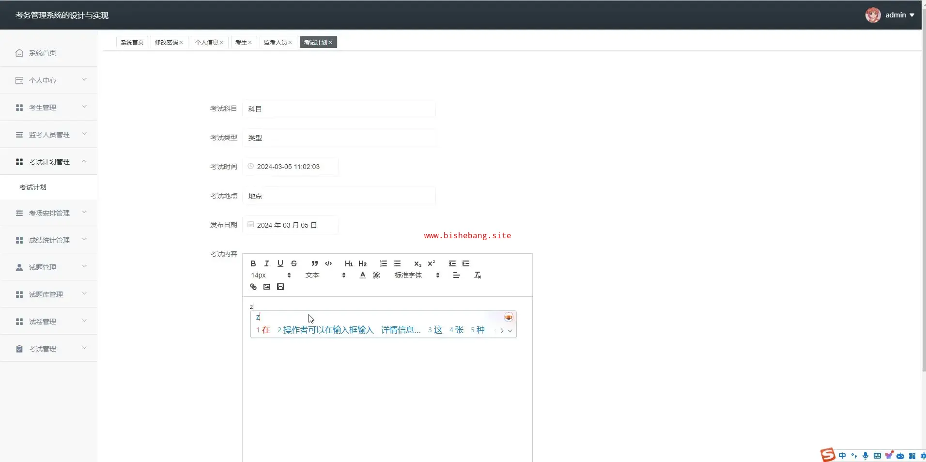Image resolution: width=926 pixels, height=462 pixels.
Task: Clear text formatting
Action: click(477, 275)
